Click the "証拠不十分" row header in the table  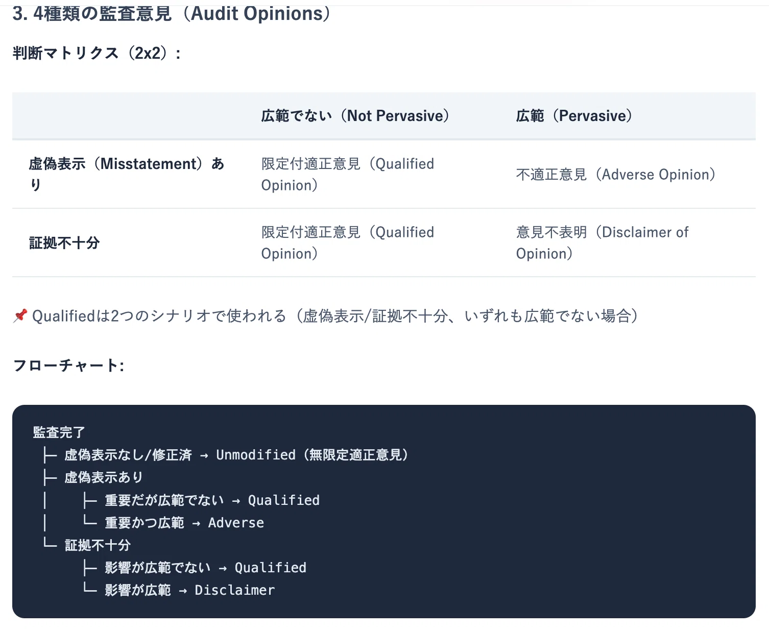point(64,243)
